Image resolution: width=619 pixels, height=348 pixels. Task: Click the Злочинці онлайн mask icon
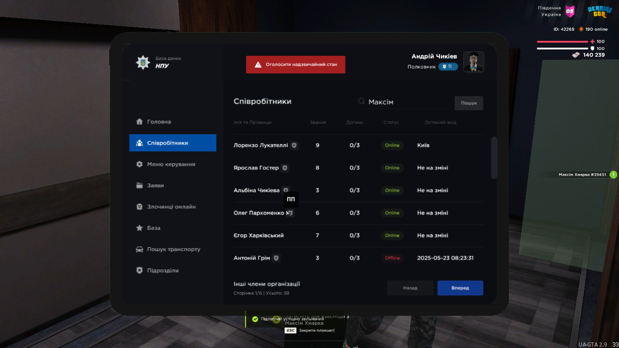139,207
